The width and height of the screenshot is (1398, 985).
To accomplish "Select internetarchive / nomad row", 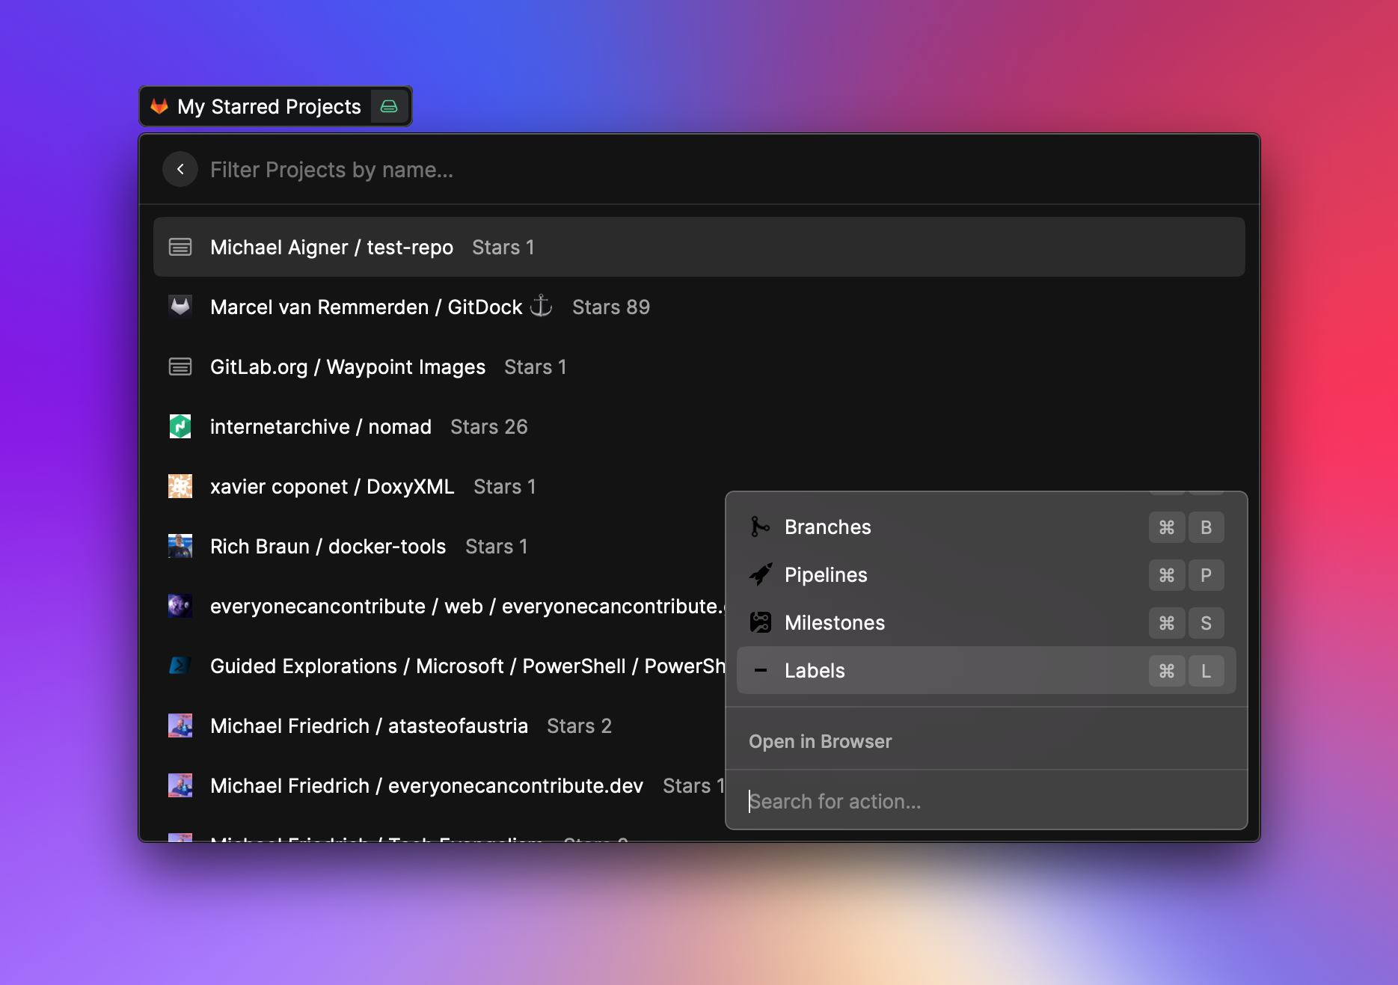I will [x=699, y=426].
